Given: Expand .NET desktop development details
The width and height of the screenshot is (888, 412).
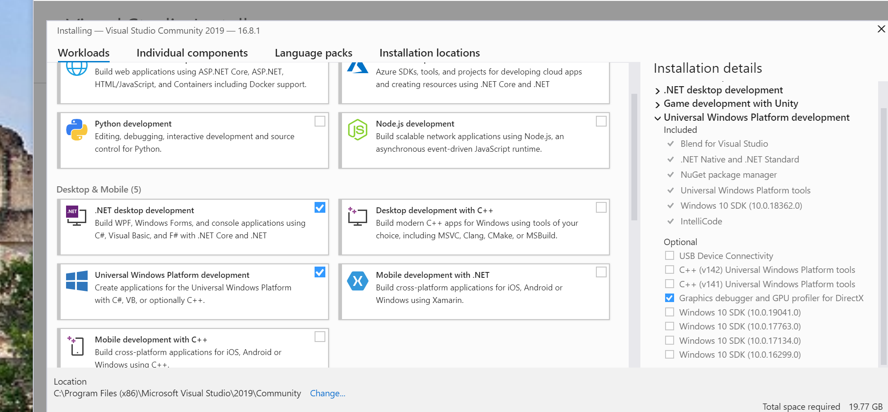Looking at the screenshot, I should (658, 91).
